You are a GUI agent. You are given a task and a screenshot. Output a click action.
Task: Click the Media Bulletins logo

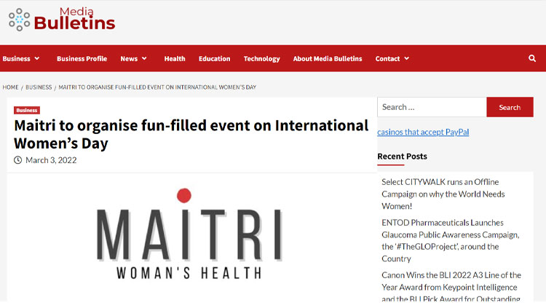(62, 20)
